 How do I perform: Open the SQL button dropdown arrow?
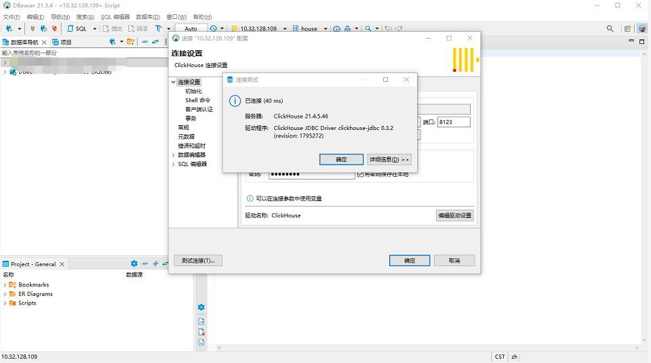(95, 28)
